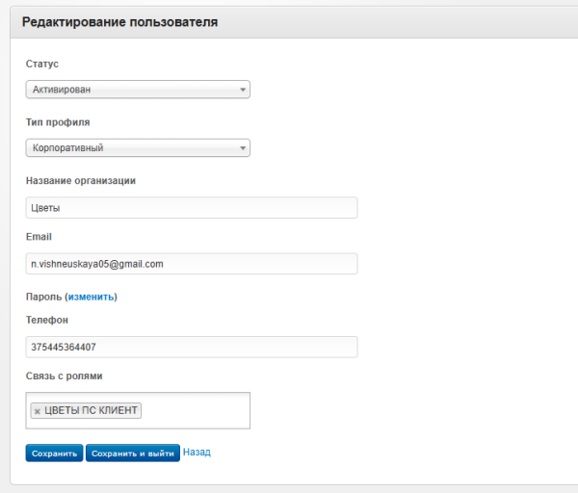This screenshot has width=578, height=493.
Task: Click the Тип профиля label
Action: [58, 122]
